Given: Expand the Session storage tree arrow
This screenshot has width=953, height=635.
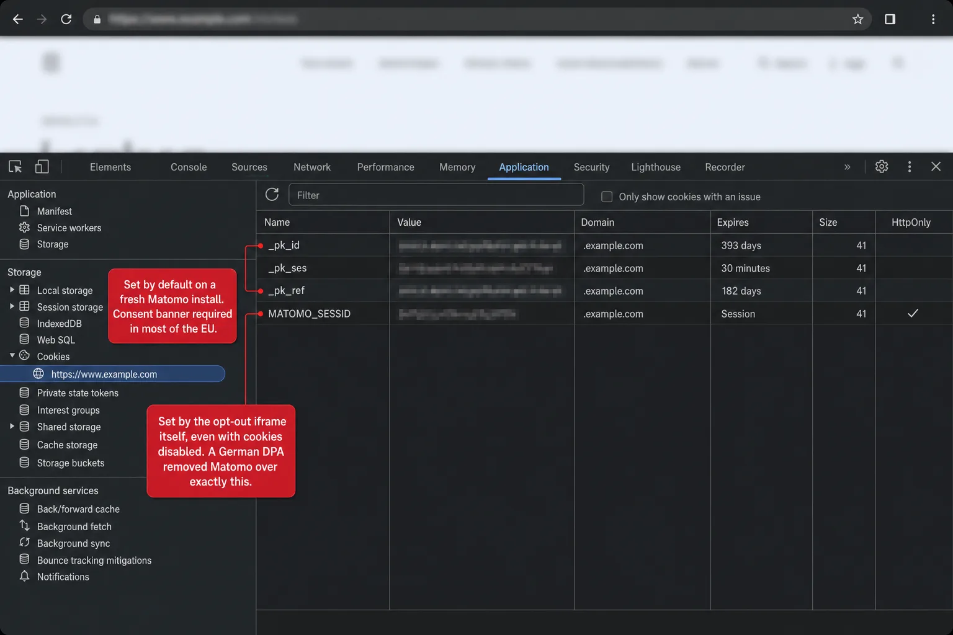Looking at the screenshot, I should point(12,306).
